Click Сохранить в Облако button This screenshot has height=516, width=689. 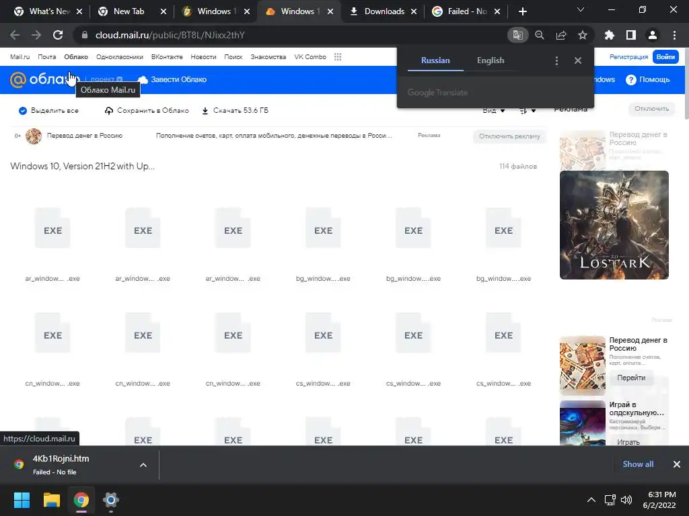tap(147, 111)
